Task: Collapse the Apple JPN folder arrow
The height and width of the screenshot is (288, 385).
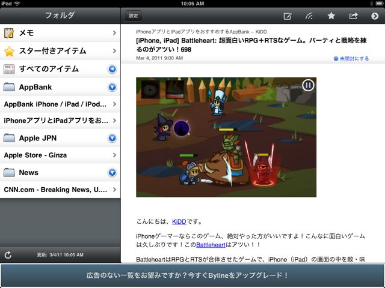Action: click(112, 138)
